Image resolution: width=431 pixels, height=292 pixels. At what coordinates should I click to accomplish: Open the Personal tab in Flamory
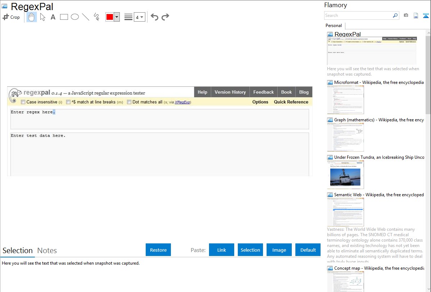(334, 26)
